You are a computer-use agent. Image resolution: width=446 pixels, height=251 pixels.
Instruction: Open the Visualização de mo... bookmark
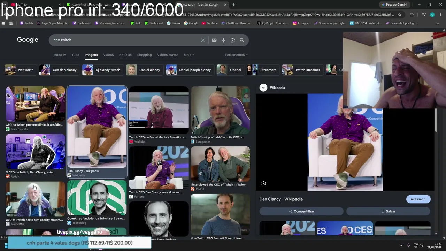pos(110,23)
